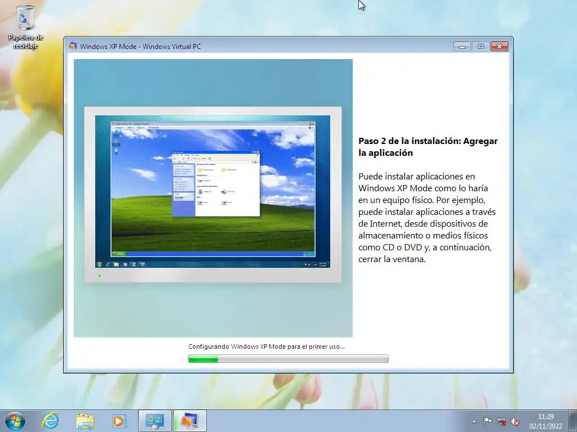The width and height of the screenshot is (577, 432).
Task: Select the Windows Virtual PC taskbar button
Action: coord(189,421)
